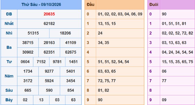
Task: Click the Đuôi row 9 value 09
Action: [x=164, y=100]
